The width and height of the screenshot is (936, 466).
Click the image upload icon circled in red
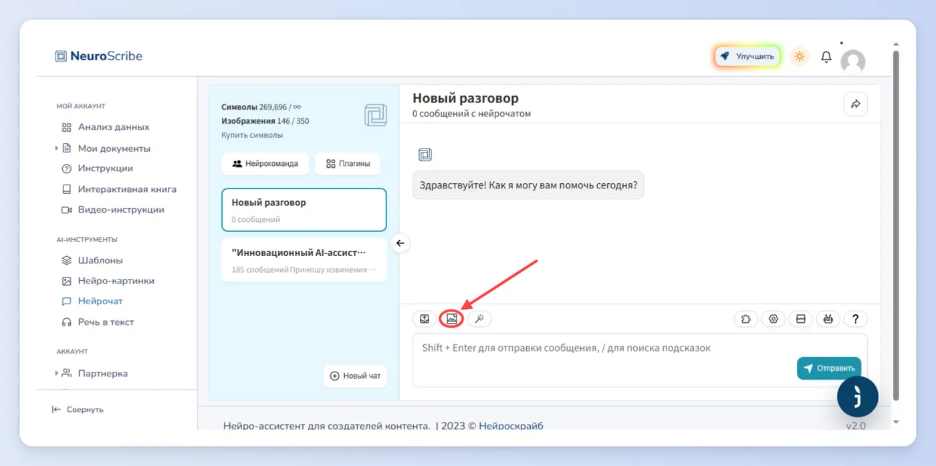(452, 319)
